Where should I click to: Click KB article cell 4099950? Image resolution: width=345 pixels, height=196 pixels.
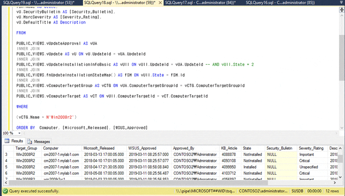click(x=231, y=167)
